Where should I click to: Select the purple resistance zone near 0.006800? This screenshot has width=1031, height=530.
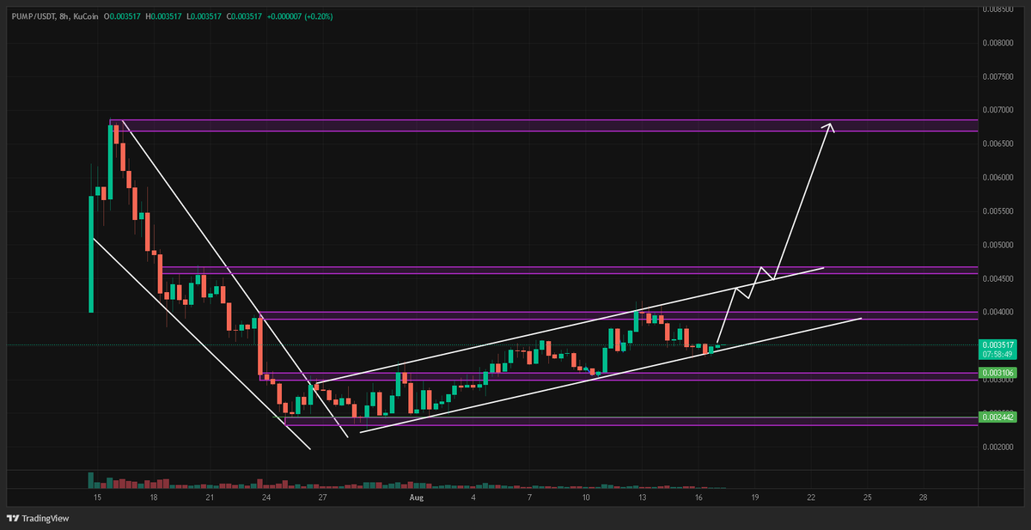(544, 125)
